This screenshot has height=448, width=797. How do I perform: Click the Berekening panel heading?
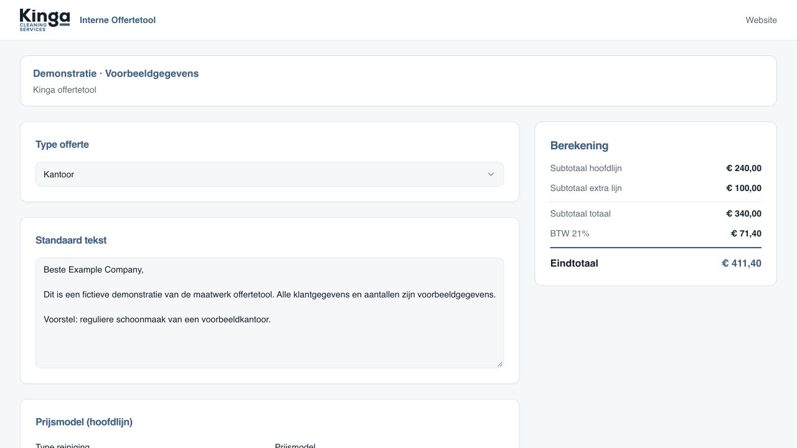[579, 146]
